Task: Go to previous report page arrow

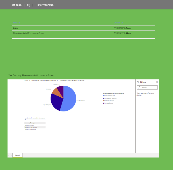Action: click(9, 155)
